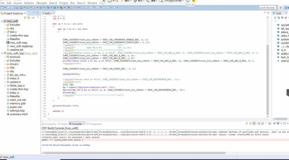
Task: Minimize the Project Explorer panel
Action: [x=34, y=13]
